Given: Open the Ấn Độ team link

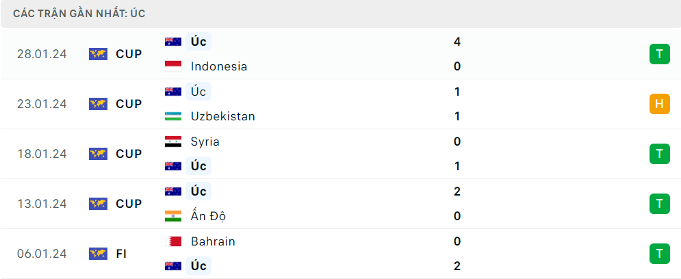Looking at the screenshot, I should tap(209, 215).
